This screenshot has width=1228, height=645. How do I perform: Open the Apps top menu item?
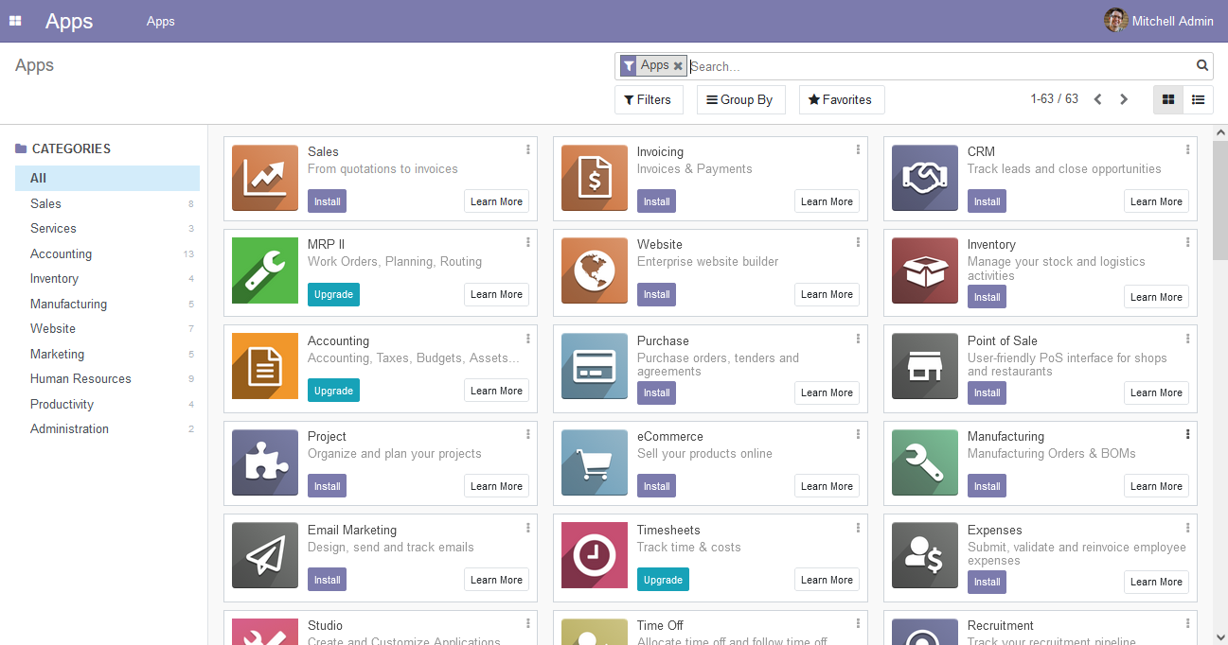coord(161,21)
